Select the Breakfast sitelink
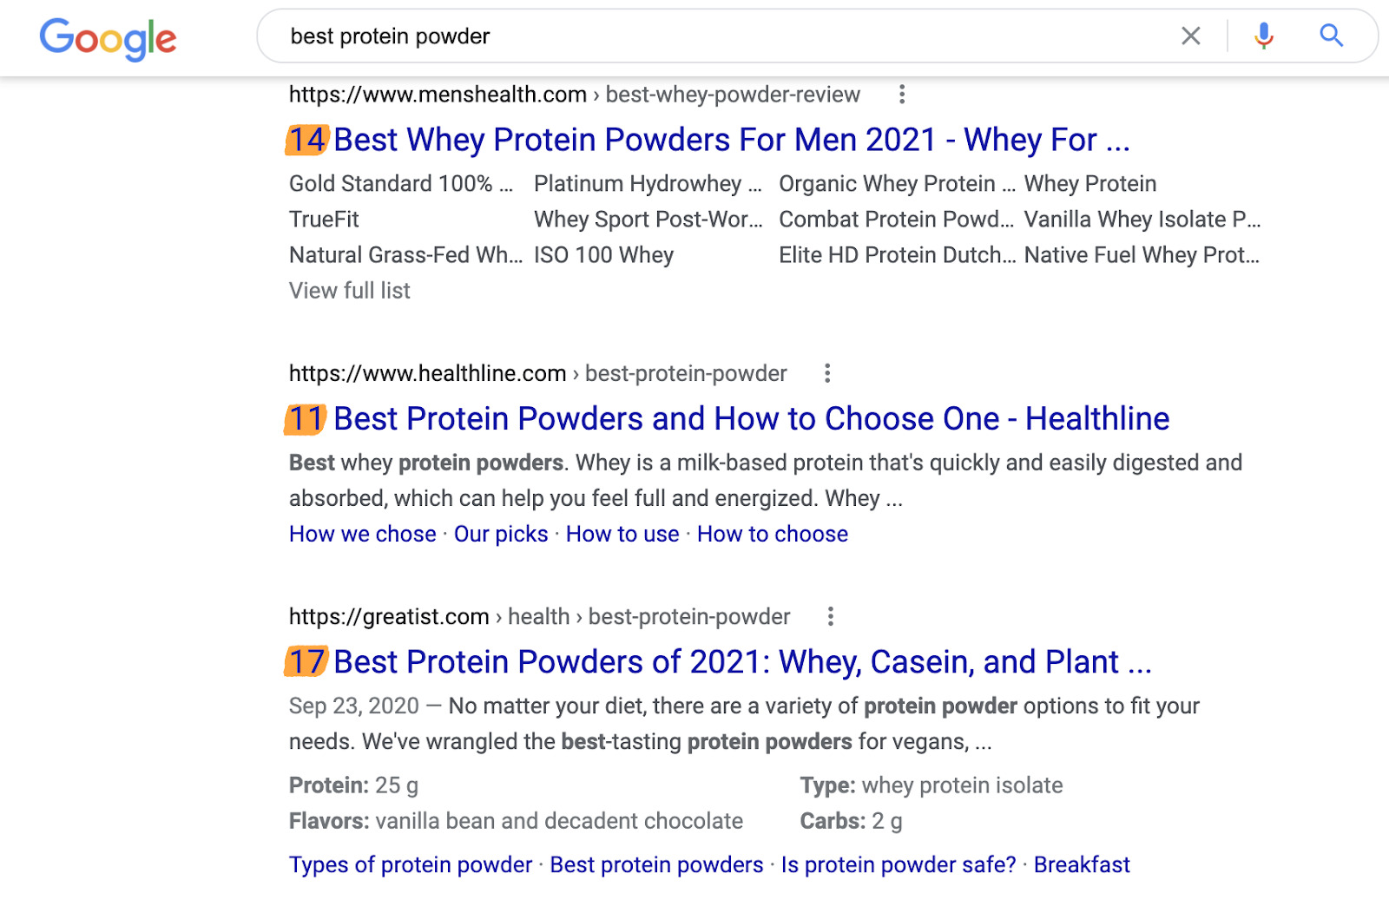This screenshot has height=913, width=1389. coord(1081,864)
